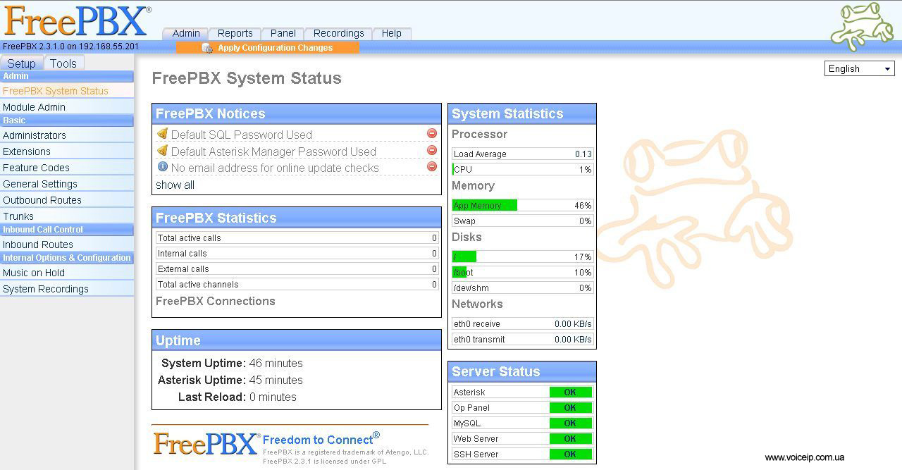Open Administrators in sidebar

(67, 135)
